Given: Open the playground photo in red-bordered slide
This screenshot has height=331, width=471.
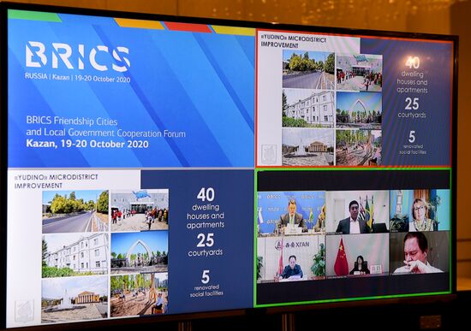Looking at the screenshot, I should (359, 147).
